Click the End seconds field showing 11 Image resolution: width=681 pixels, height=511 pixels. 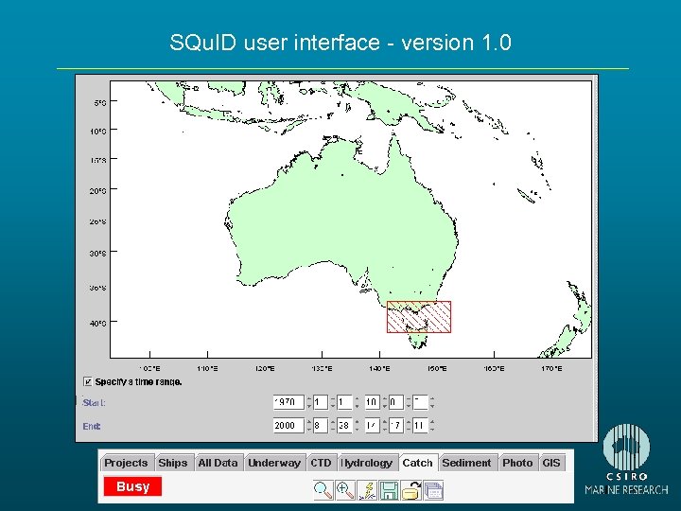coord(420,426)
